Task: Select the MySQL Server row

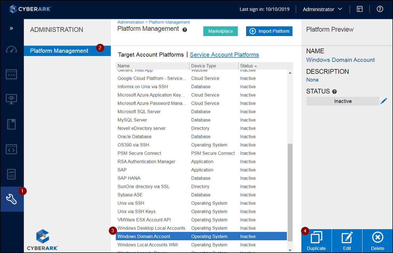Action: 201,120
